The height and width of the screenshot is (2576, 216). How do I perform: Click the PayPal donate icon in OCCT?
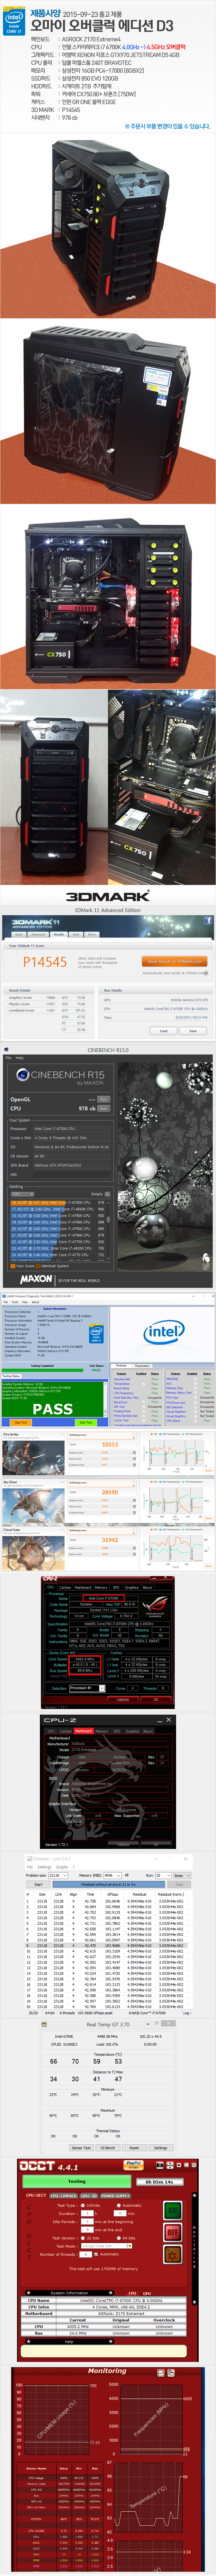coord(133,2165)
